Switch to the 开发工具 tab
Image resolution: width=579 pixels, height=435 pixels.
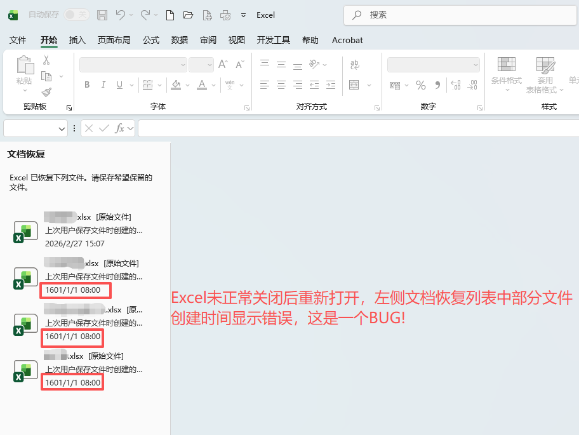[273, 40]
